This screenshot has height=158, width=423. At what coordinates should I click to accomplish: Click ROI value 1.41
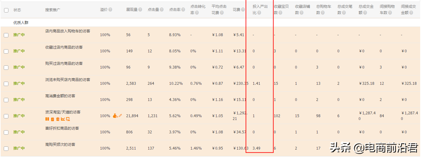click(x=256, y=84)
